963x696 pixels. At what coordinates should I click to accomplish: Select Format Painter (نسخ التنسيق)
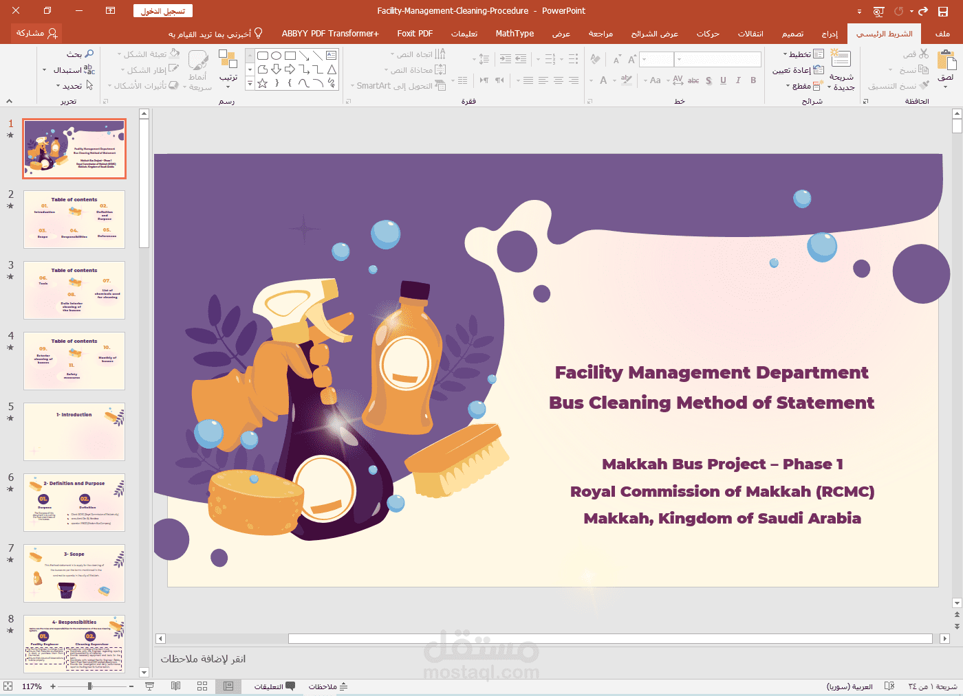[x=898, y=86]
